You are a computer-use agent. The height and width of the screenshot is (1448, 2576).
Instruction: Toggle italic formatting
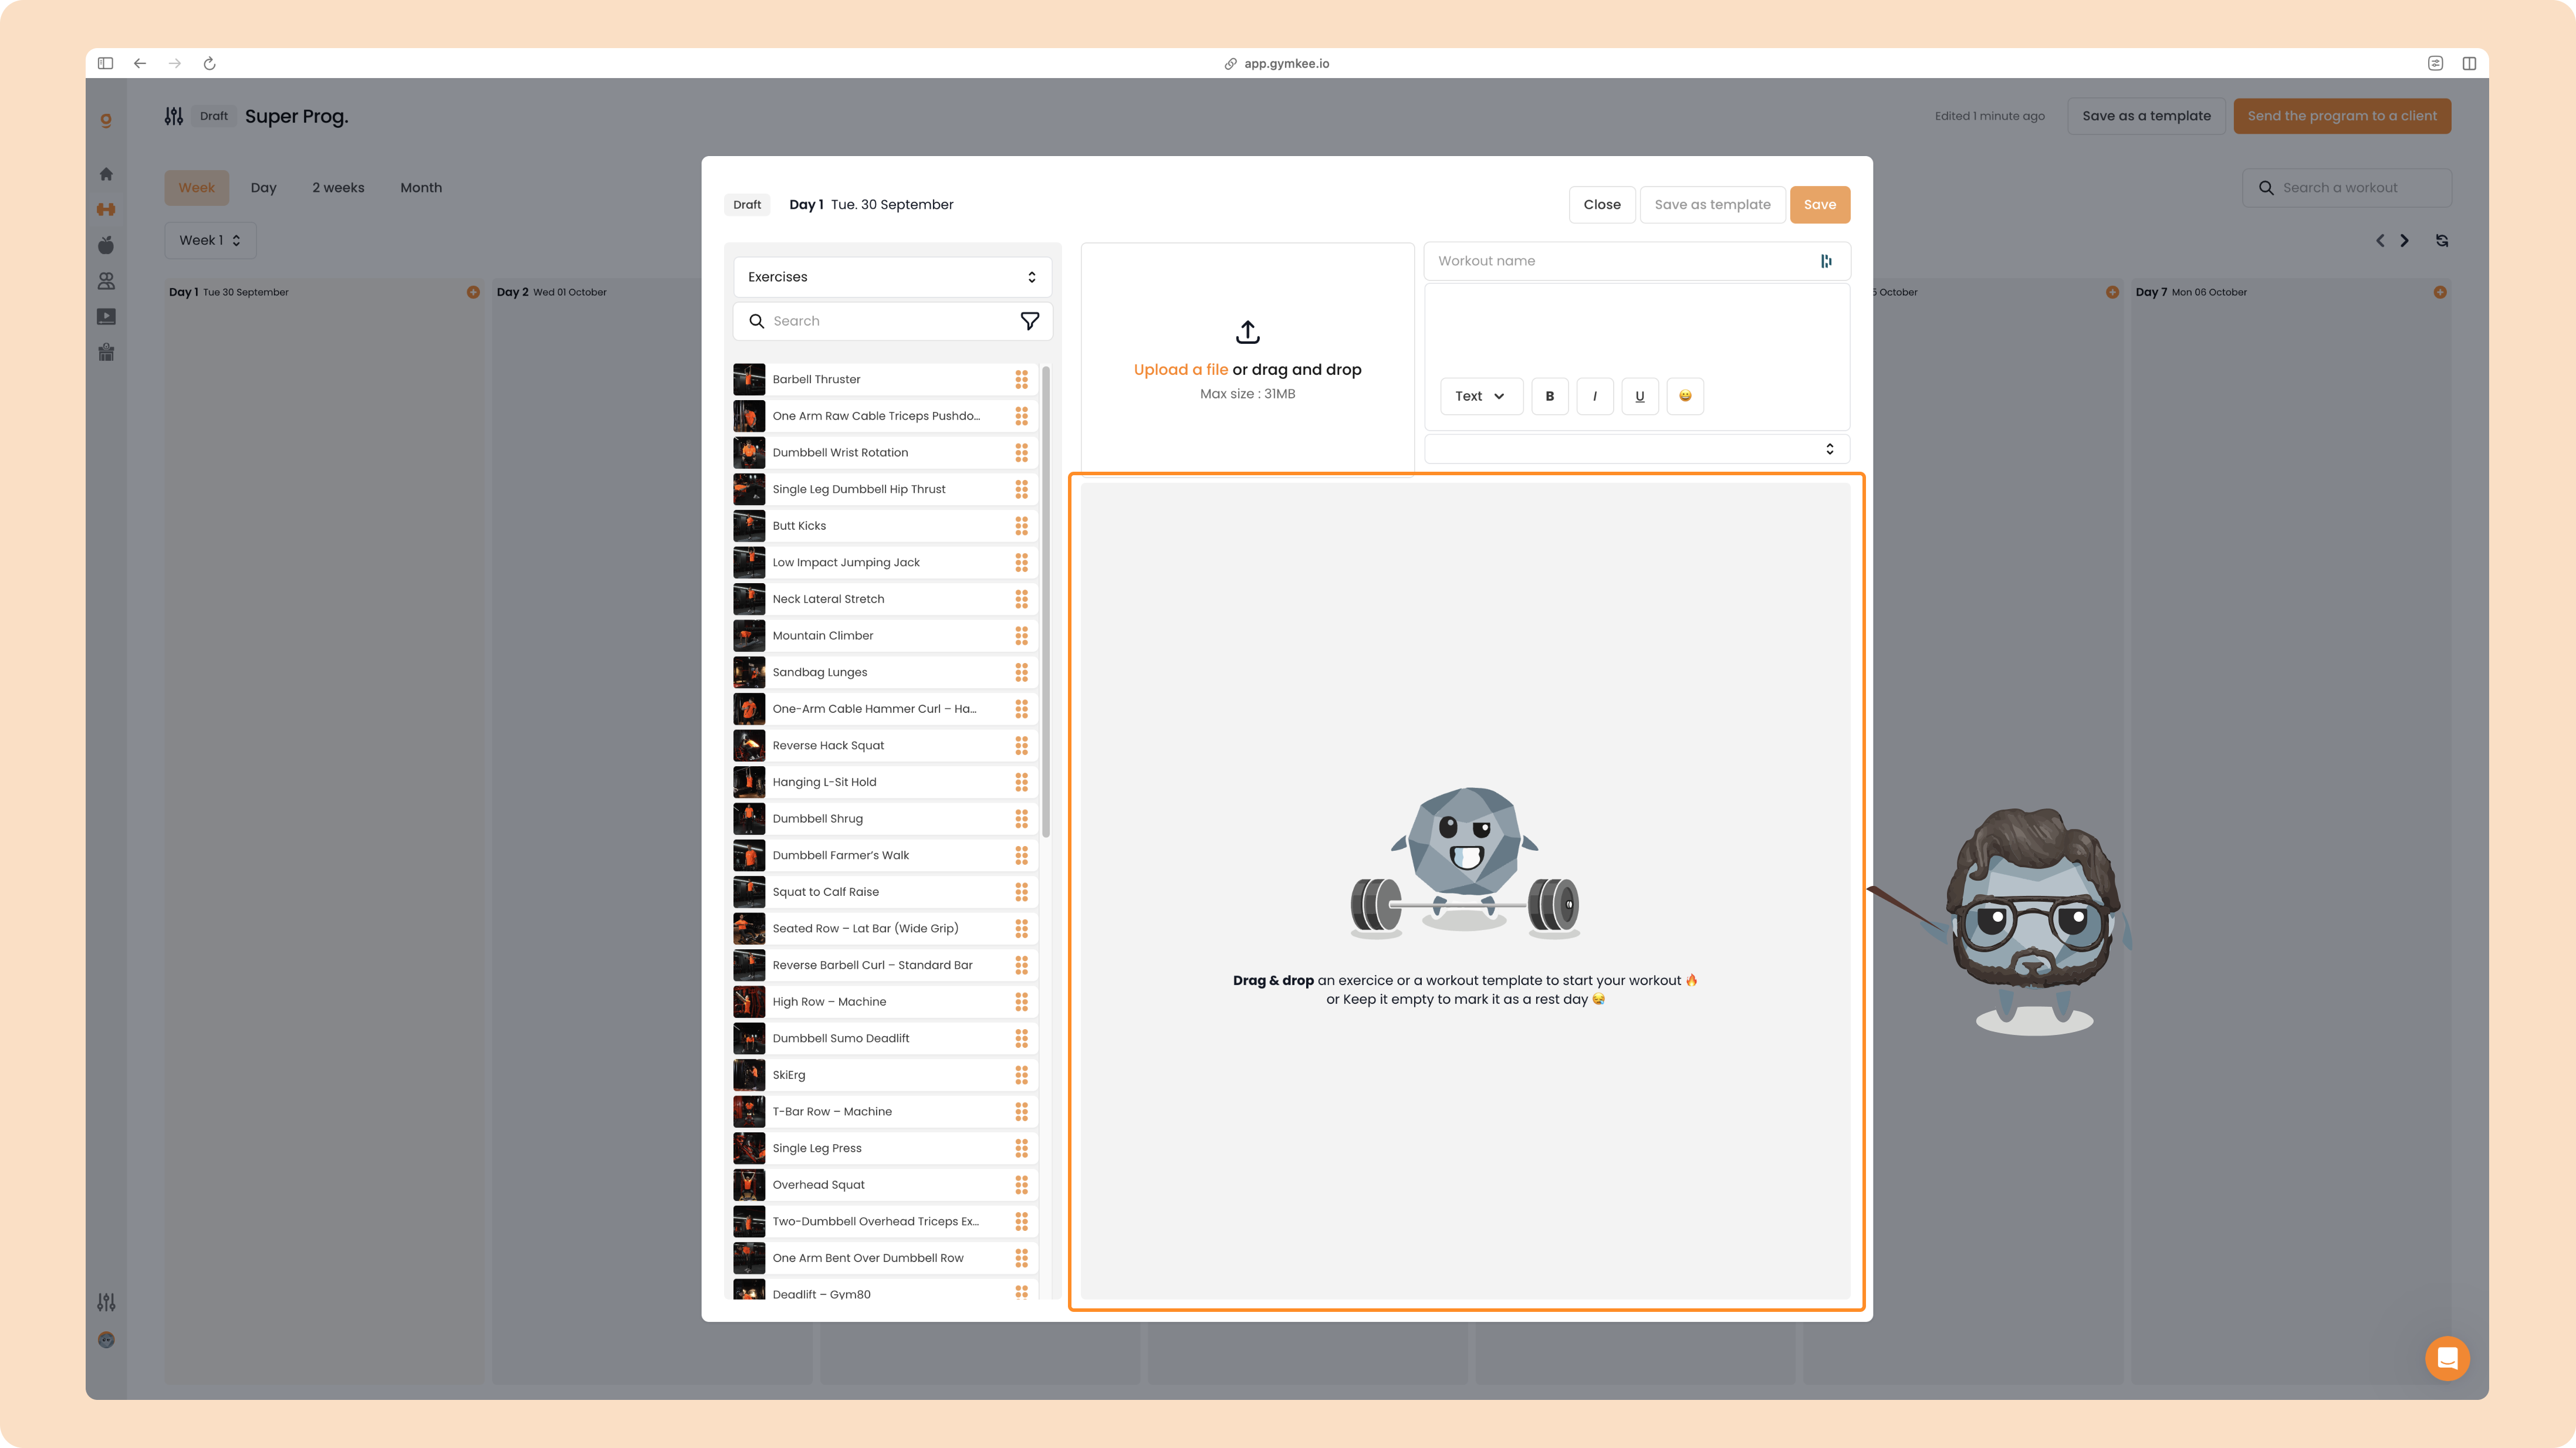pos(1595,396)
